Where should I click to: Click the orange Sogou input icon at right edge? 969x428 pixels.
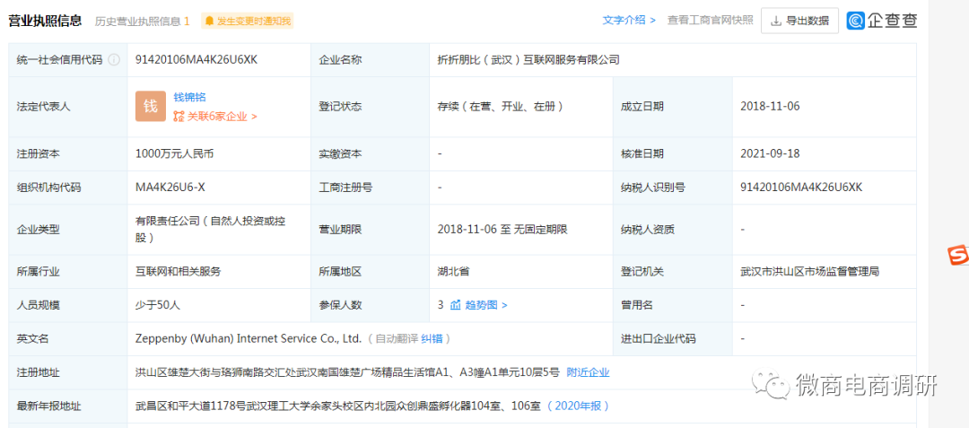(958, 255)
